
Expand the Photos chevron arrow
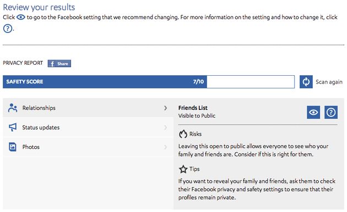[x=165, y=147]
